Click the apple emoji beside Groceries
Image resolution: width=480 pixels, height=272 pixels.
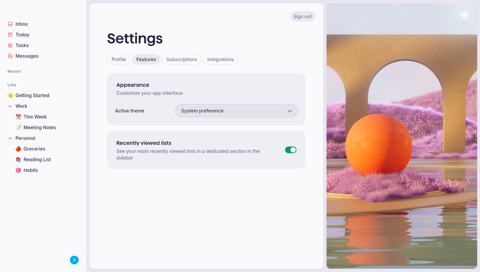click(18, 149)
